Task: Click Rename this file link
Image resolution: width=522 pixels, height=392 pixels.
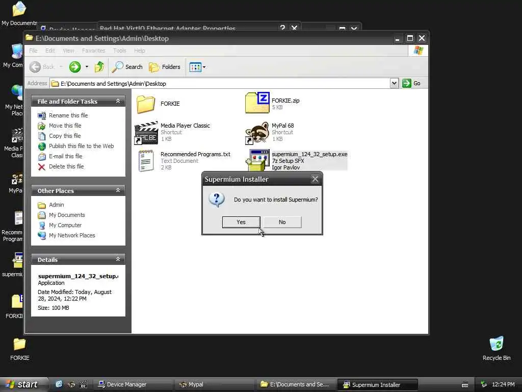Action: (x=68, y=115)
